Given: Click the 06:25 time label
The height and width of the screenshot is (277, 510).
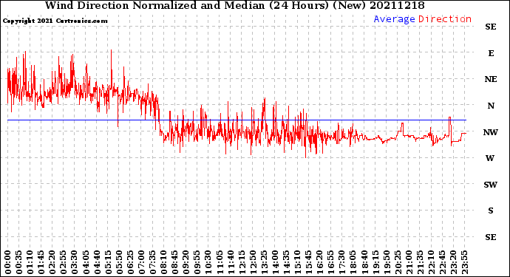Looking at the screenshot, I should pyautogui.click(x=130, y=262).
